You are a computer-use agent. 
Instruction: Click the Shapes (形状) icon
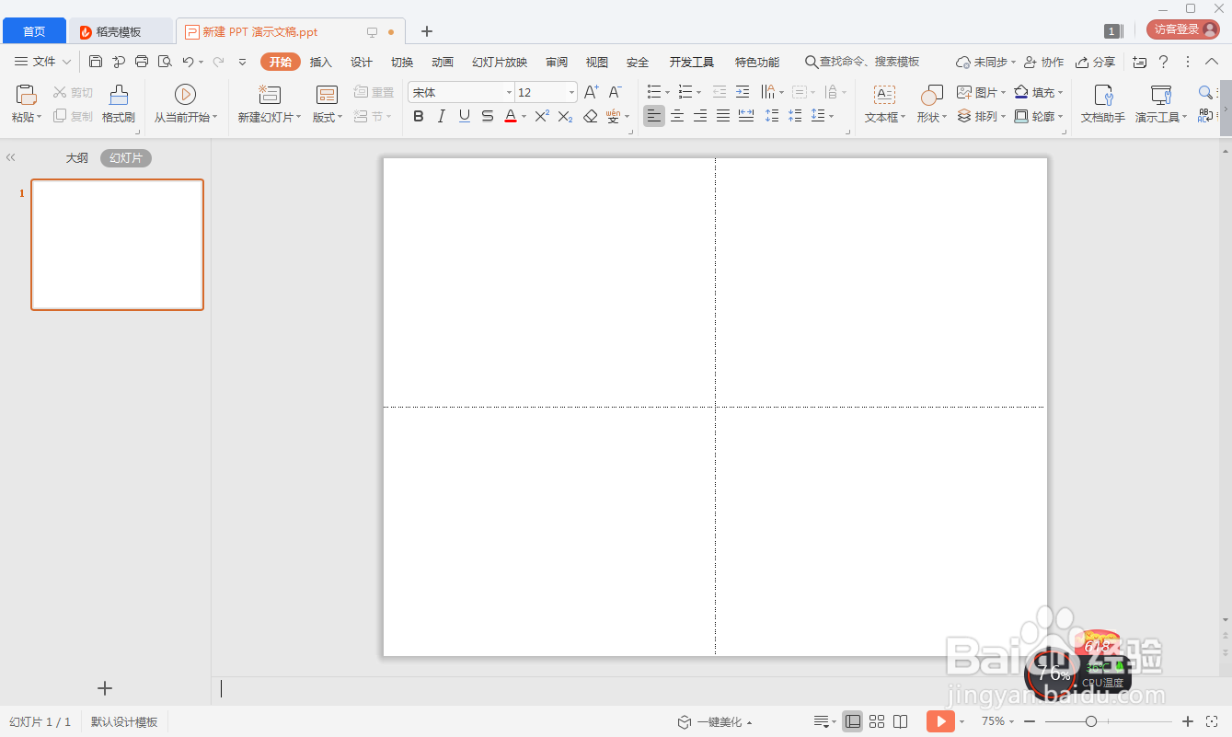(932, 95)
